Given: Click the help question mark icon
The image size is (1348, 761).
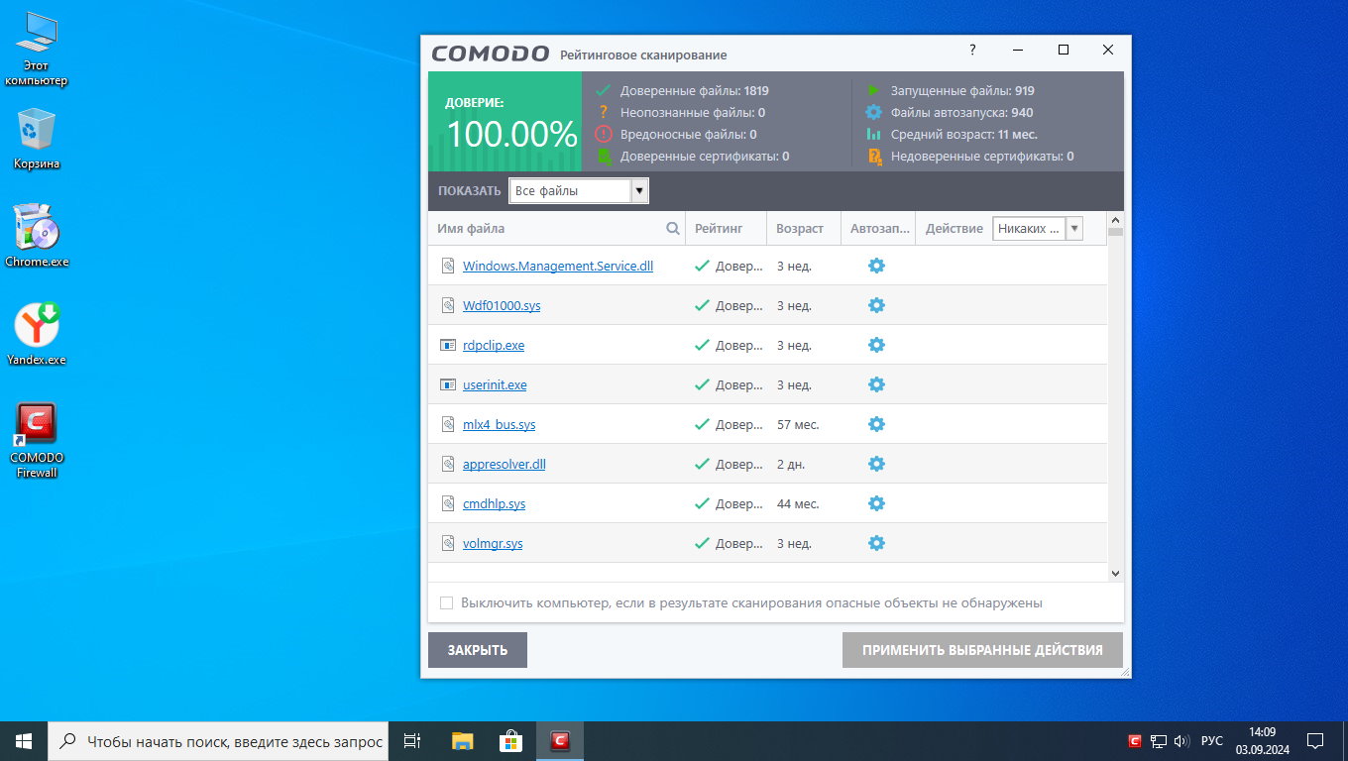Looking at the screenshot, I should point(972,51).
